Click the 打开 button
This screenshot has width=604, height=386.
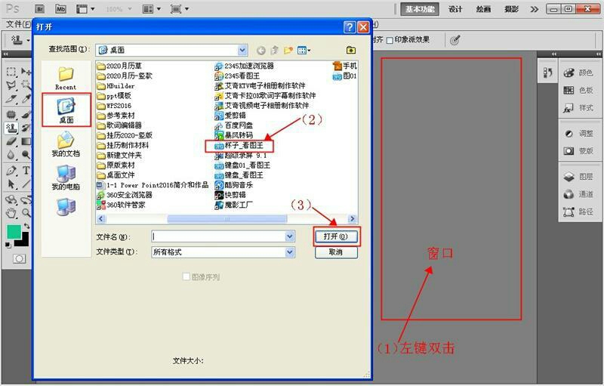click(336, 236)
